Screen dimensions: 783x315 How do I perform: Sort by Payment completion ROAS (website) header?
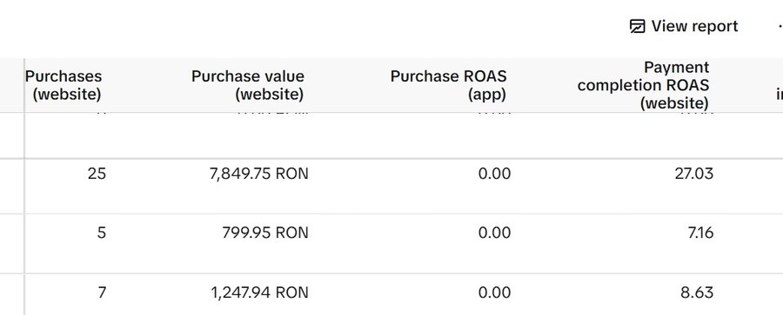[643, 85]
